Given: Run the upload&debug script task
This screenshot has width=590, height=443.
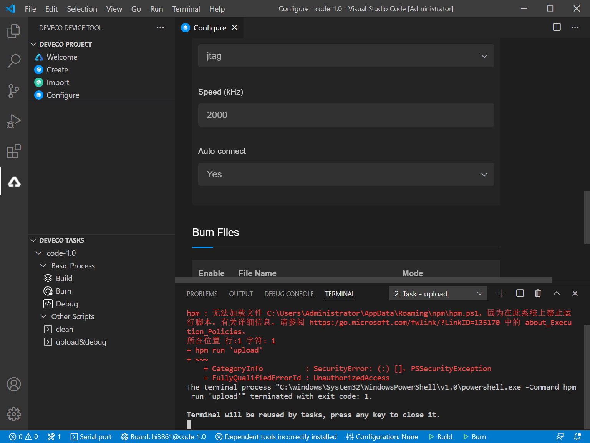Looking at the screenshot, I should point(81,342).
